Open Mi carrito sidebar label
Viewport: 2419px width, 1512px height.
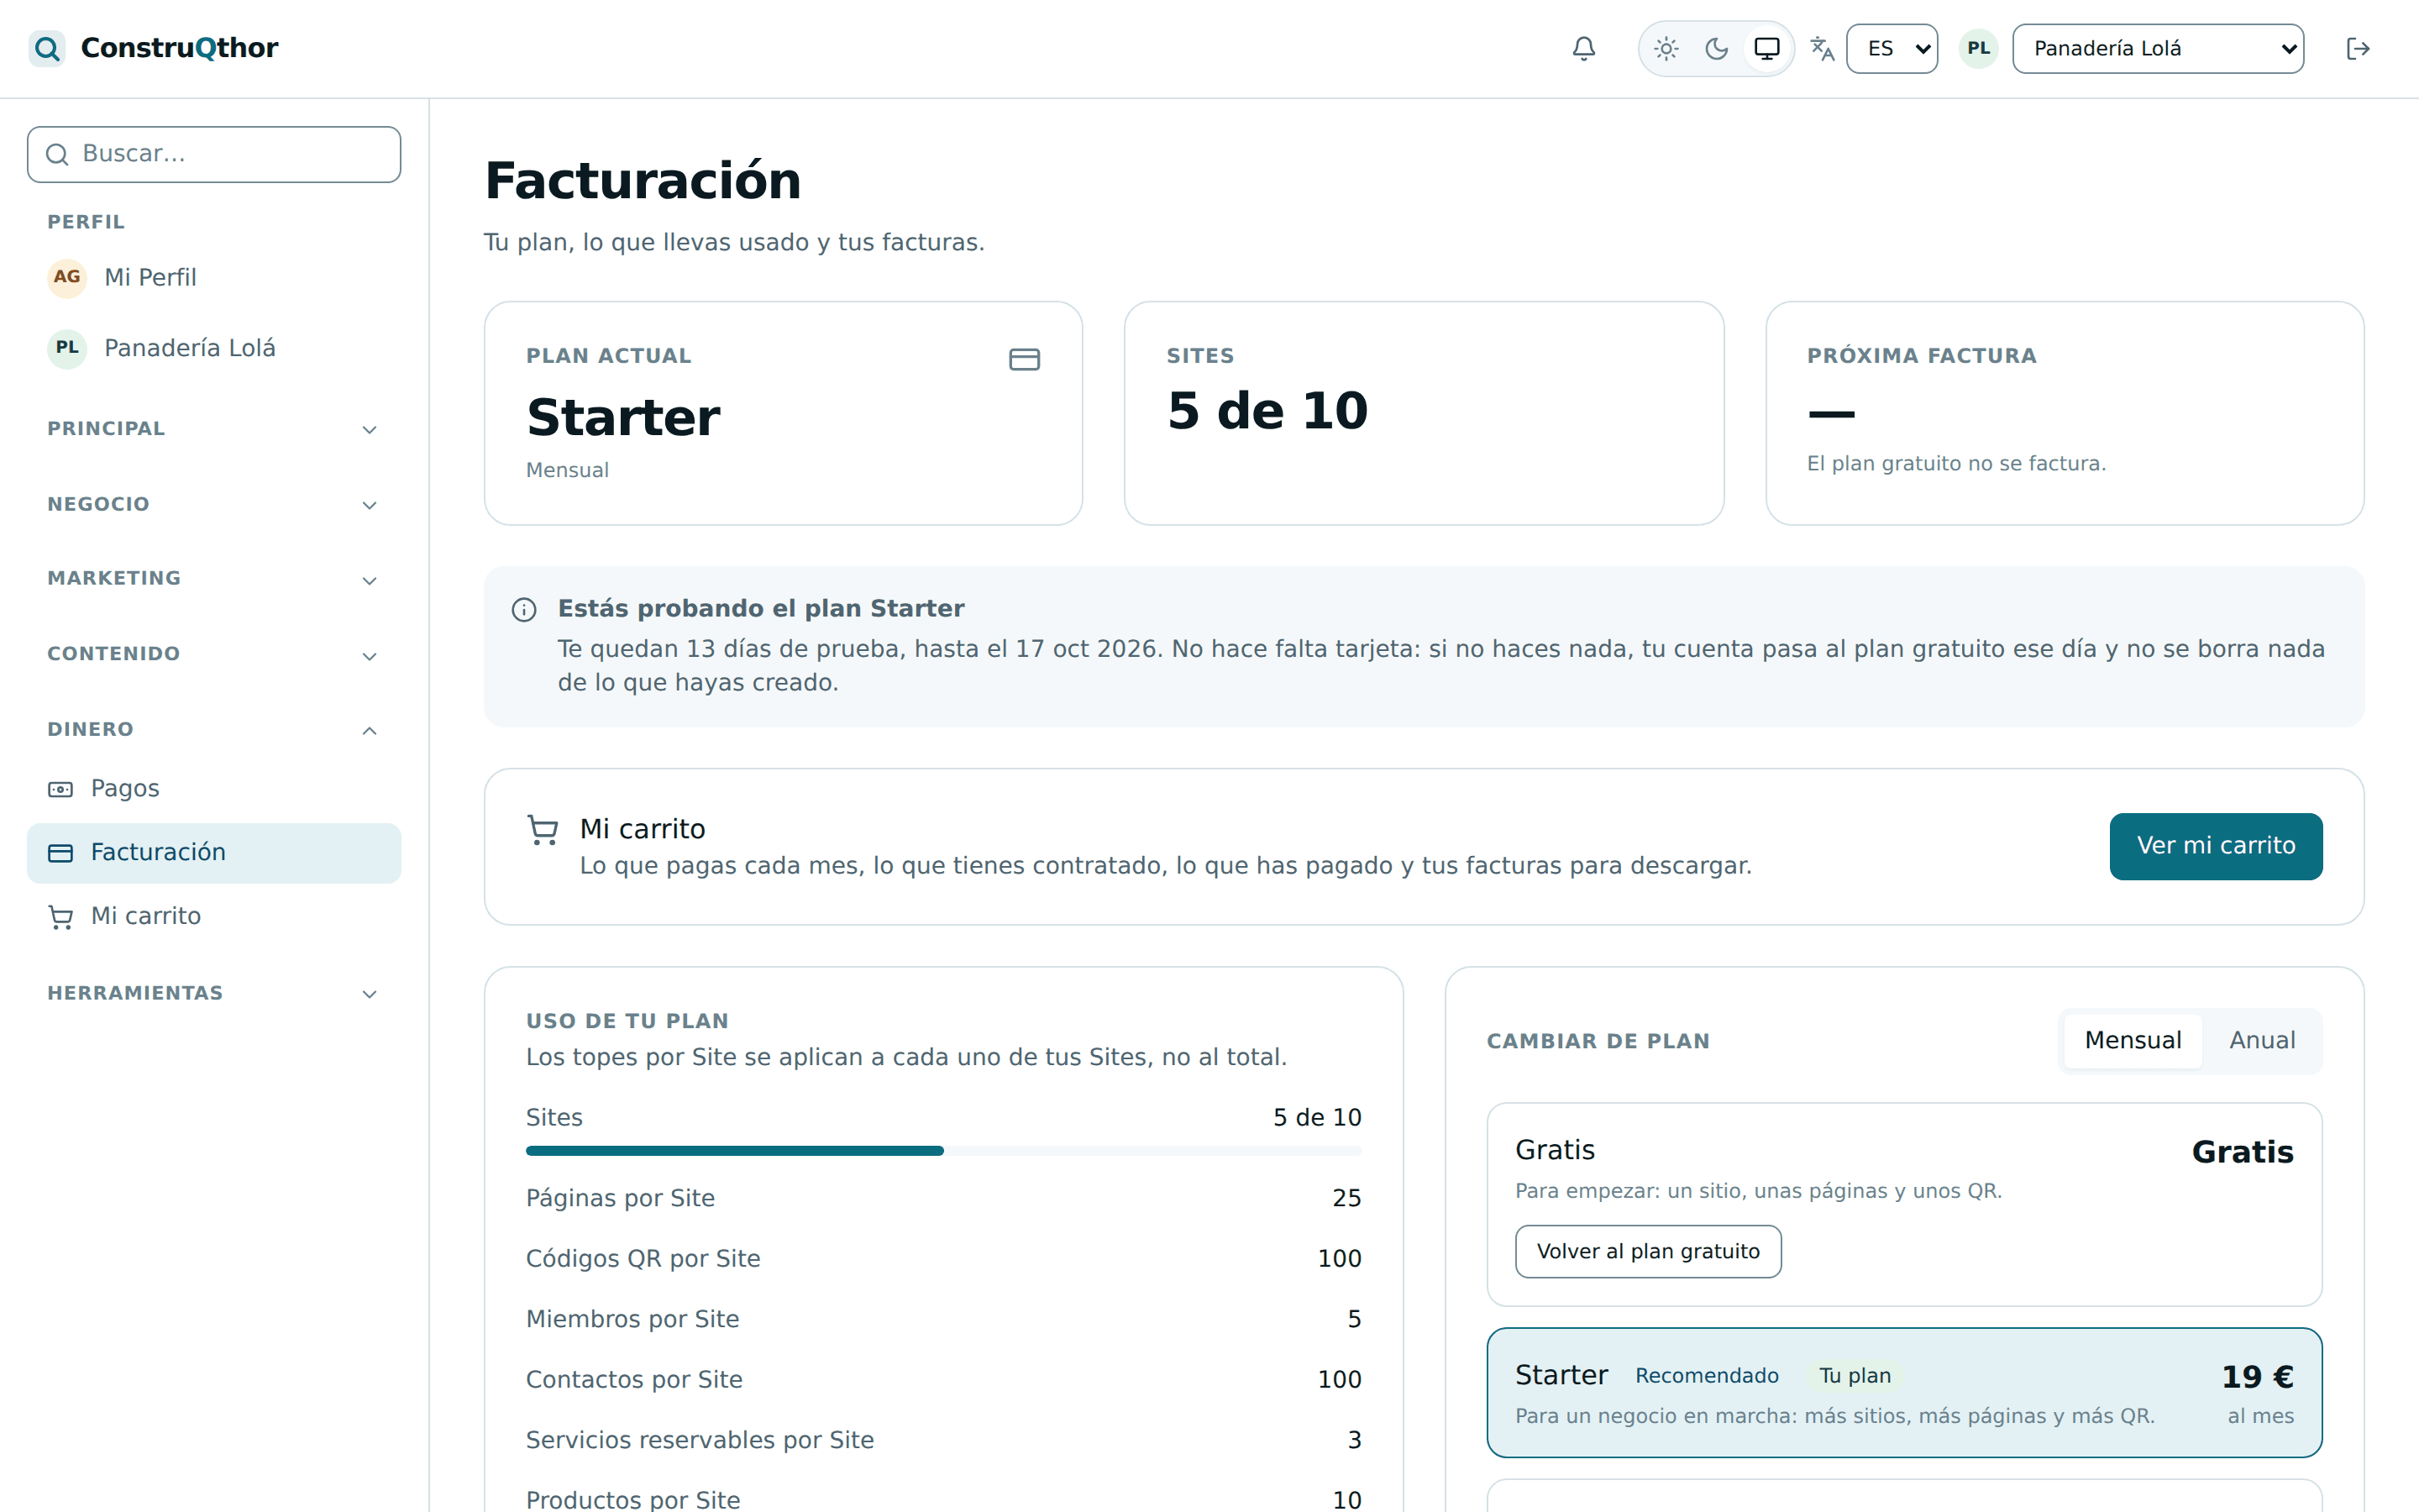point(146,916)
